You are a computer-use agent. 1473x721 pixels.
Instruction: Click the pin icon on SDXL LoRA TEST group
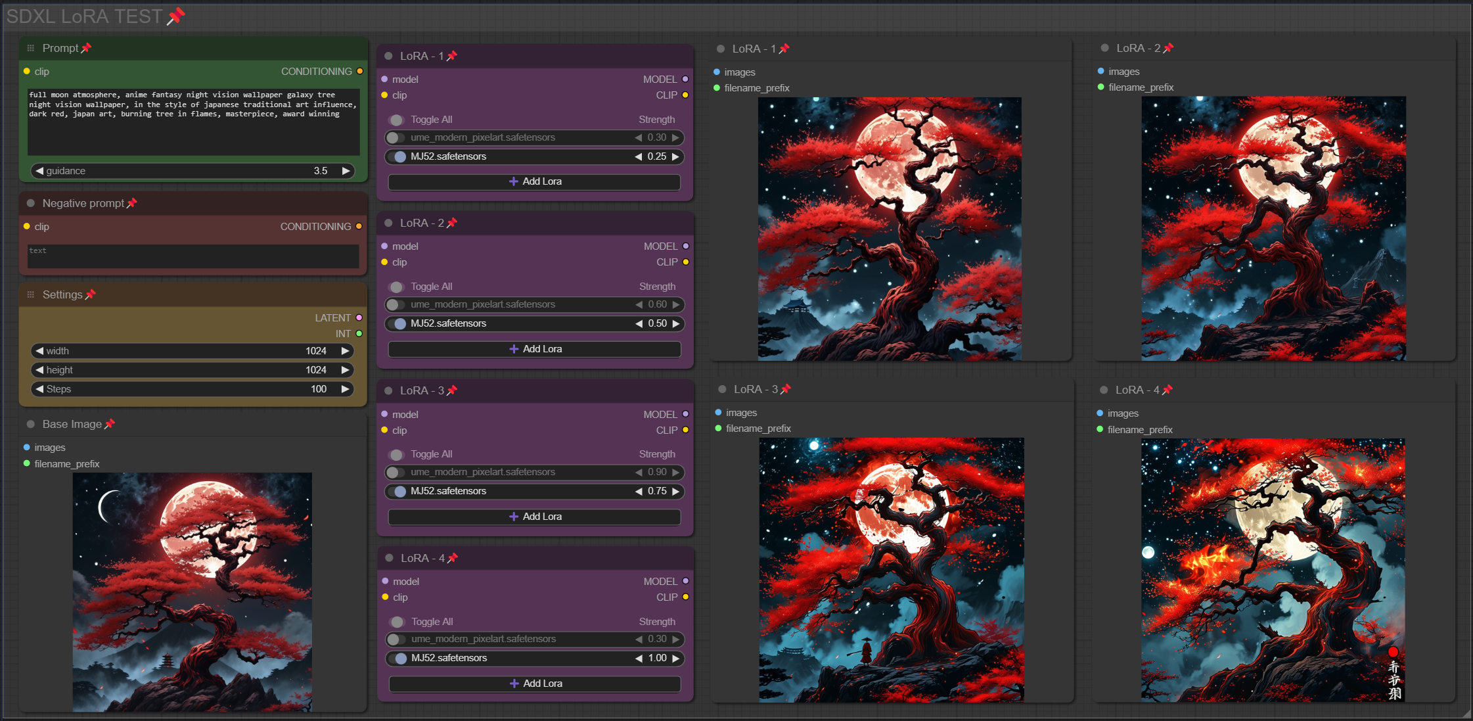tap(176, 16)
